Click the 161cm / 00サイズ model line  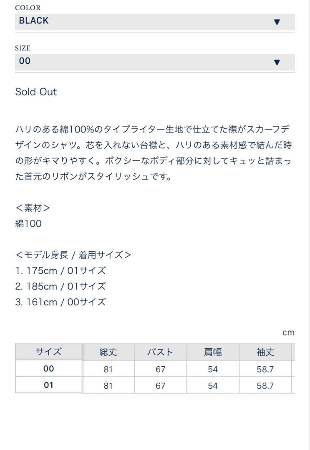(60, 302)
